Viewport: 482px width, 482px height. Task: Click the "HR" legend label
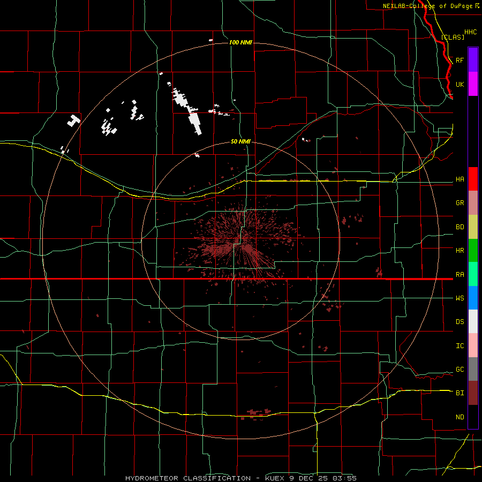click(460, 251)
